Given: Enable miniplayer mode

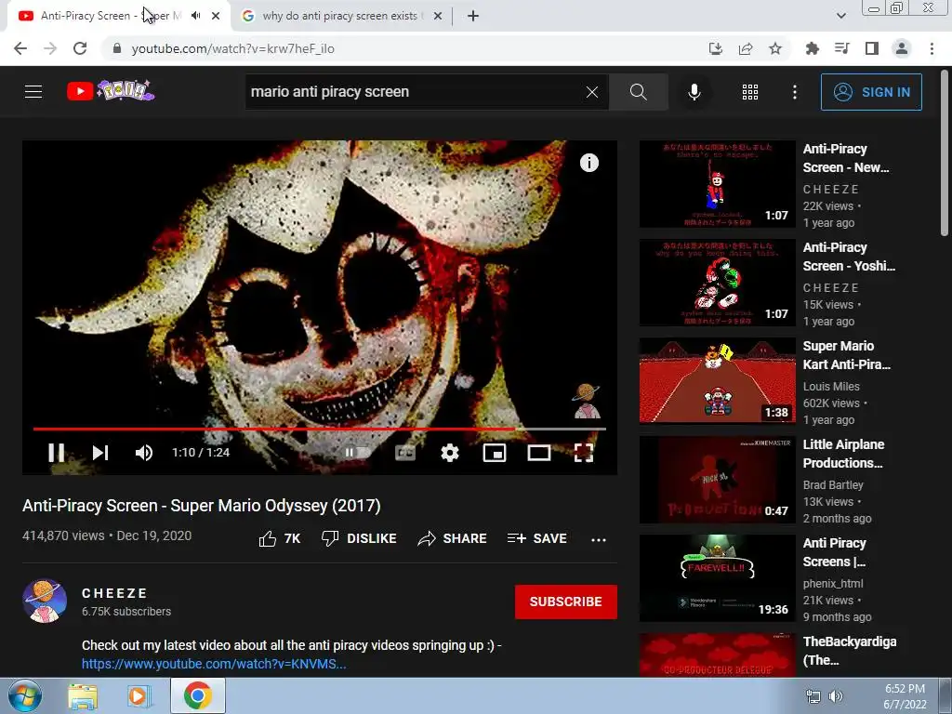Looking at the screenshot, I should coord(495,453).
